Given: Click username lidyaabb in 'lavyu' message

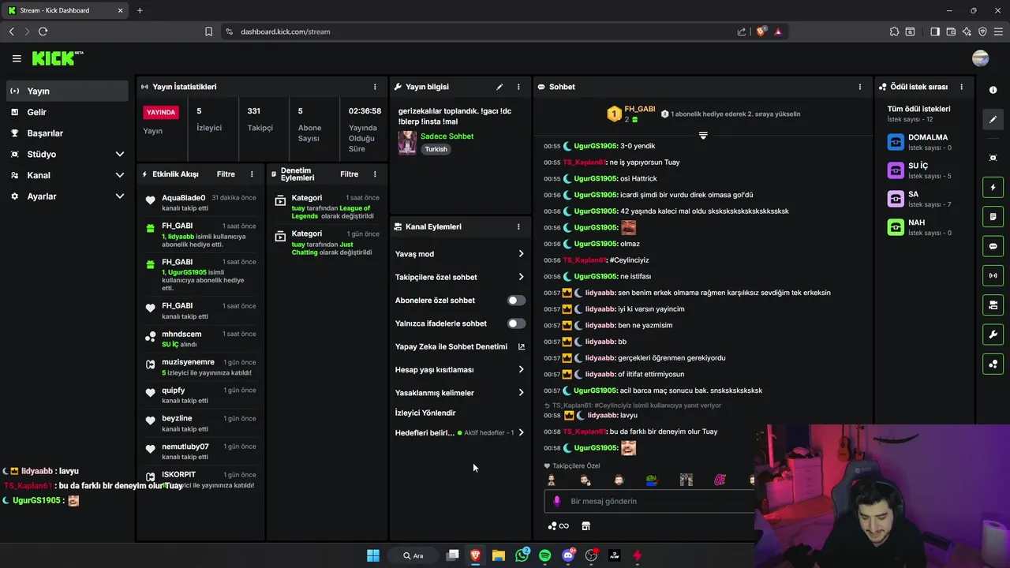Looking at the screenshot, I should (603, 415).
